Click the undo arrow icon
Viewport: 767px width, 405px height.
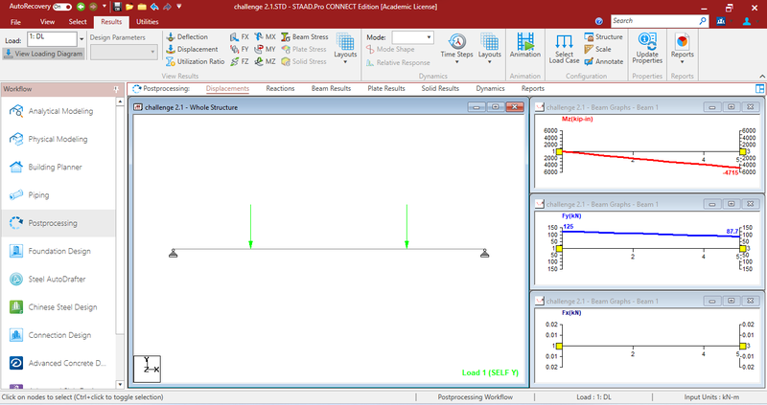154,7
